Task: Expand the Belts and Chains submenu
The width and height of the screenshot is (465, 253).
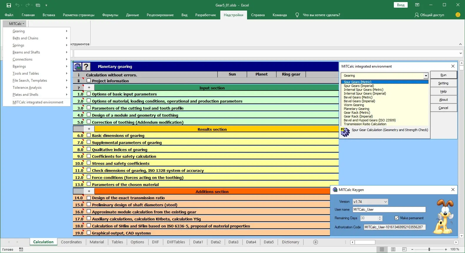Action: point(37,38)
